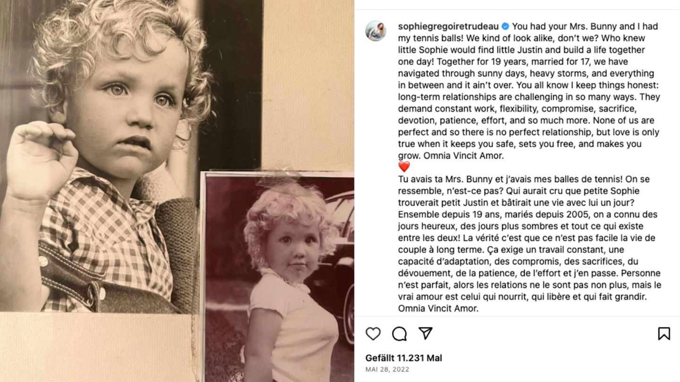680x382 pixels.
Task: Visit the sophiegregoiretrudeau username link
Action: 448,26
